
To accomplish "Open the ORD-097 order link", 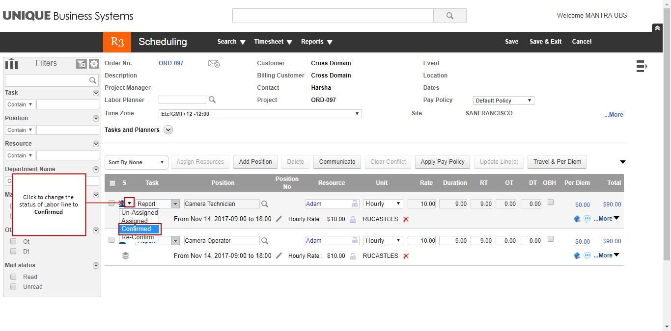I will coord(170,63).
